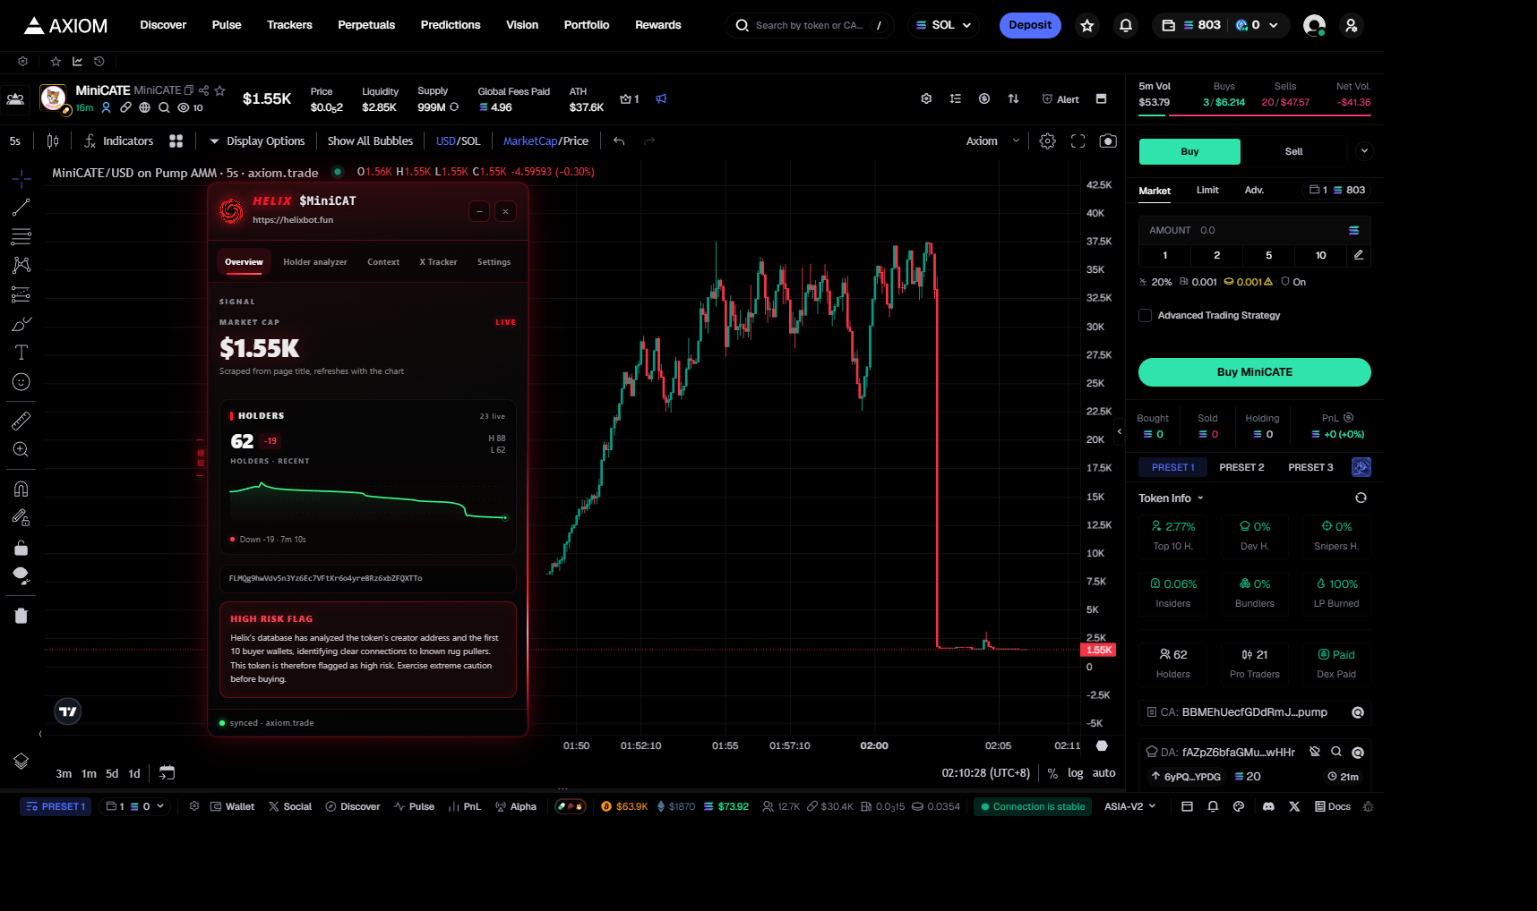Image resolution: width=1537 pixels, height=911 pixels.
Task: Toggle magnet mode for drawings
Action: click(21, 489)
